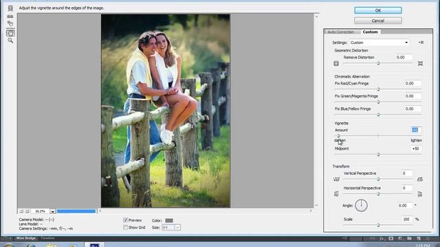Toggle the Preview checkbox
The width and height of the screenshot is (440, 247).
[x=125, y=220]
